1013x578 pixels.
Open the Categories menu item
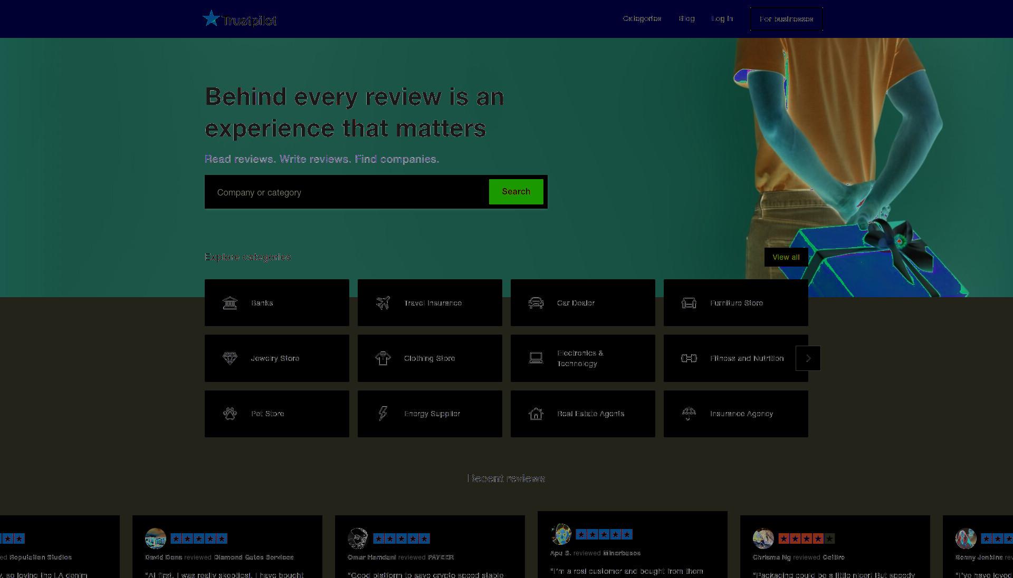tap(642, 18)
